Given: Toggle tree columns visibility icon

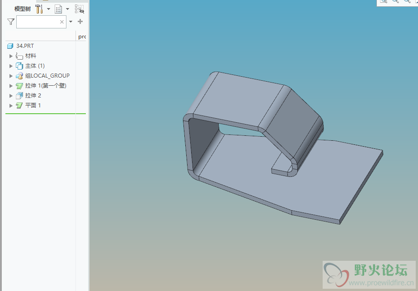Looking at the screenshot, I should click(x=80, y=9).
